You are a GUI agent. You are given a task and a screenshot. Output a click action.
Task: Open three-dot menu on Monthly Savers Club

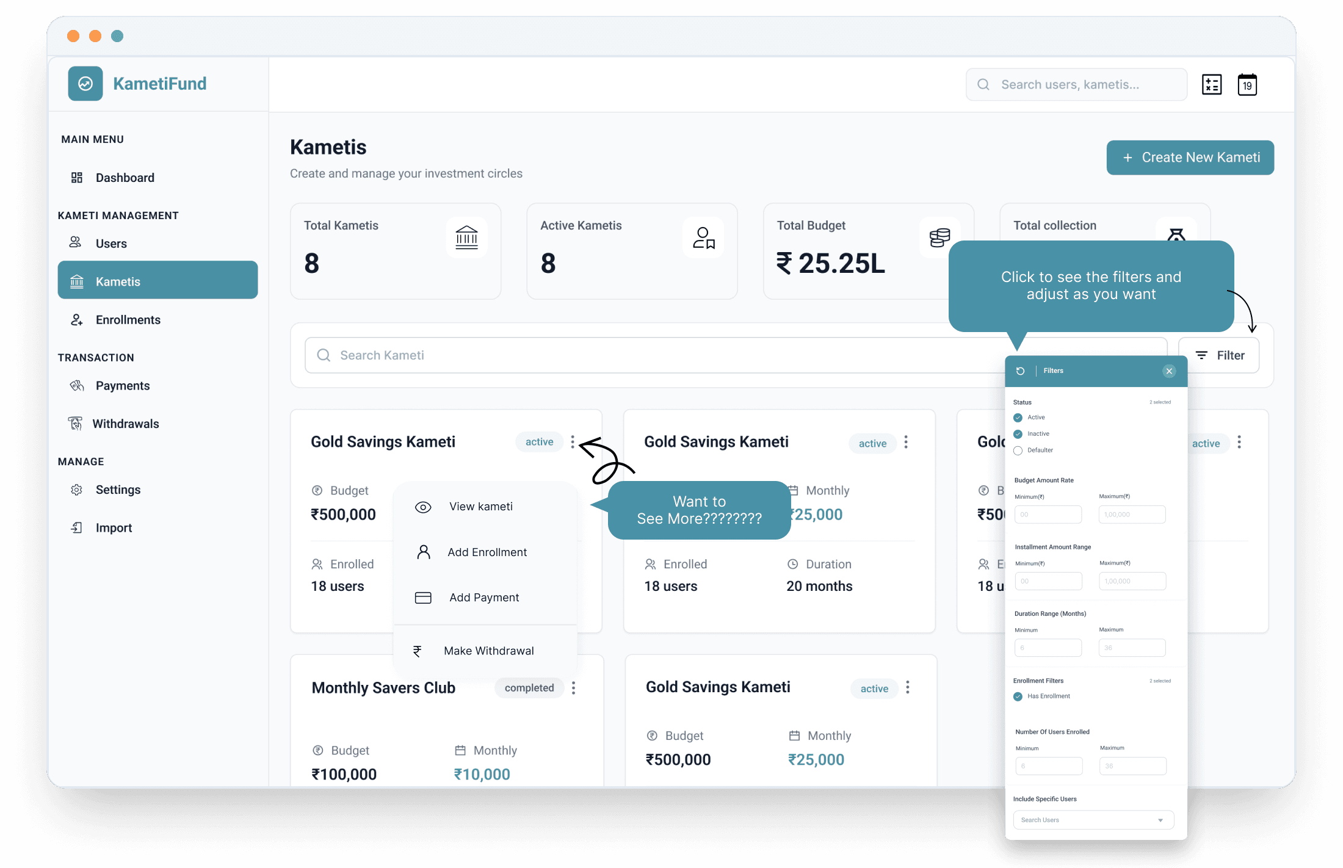(x=573, y=688)
